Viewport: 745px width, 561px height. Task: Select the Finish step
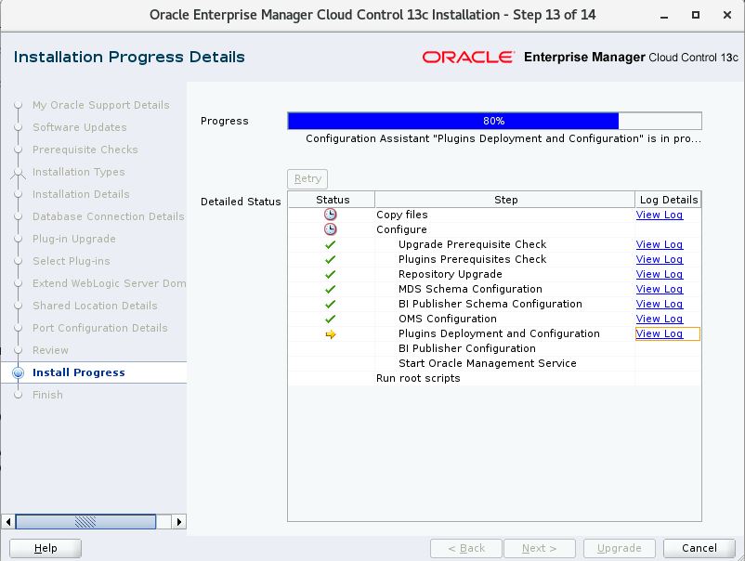pyautogui.click(x=47, y=396)
